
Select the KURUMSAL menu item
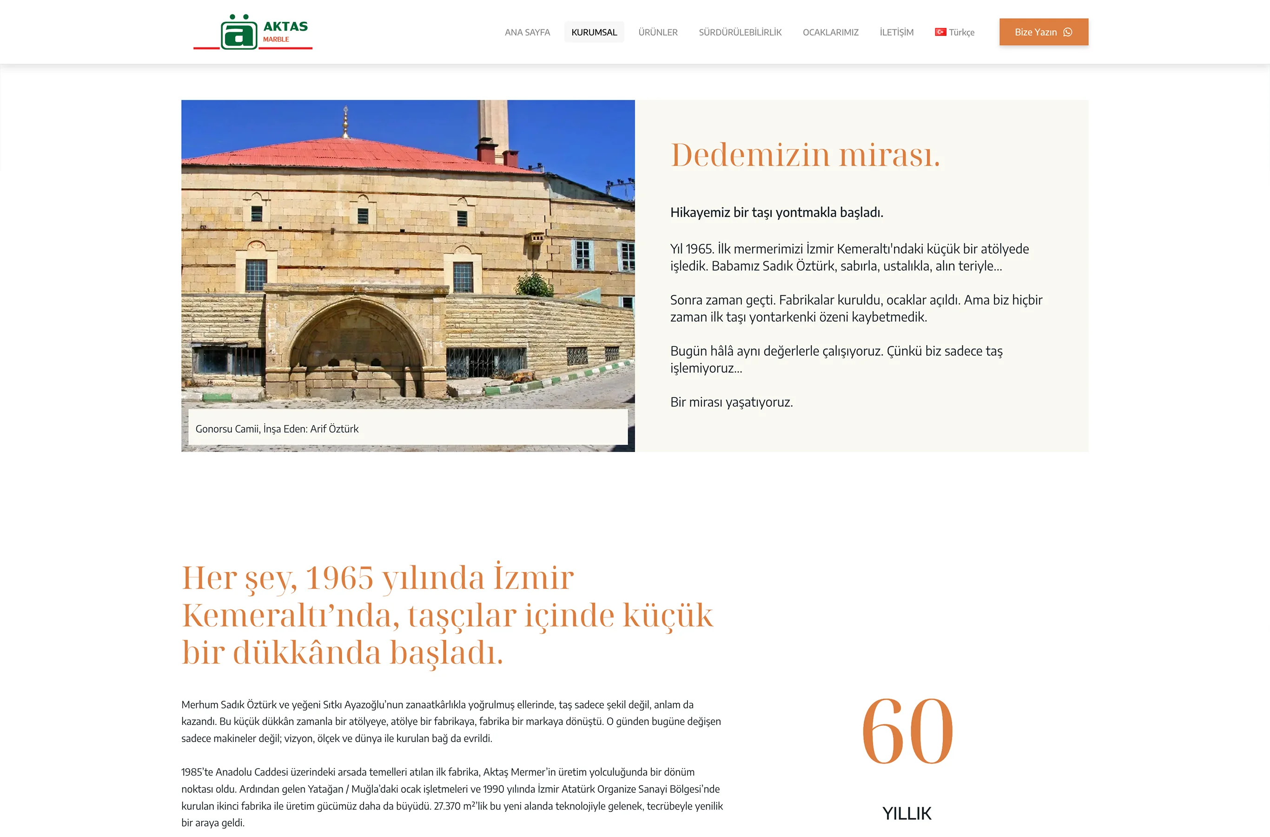pyautogui.click(x=594, y=32)
